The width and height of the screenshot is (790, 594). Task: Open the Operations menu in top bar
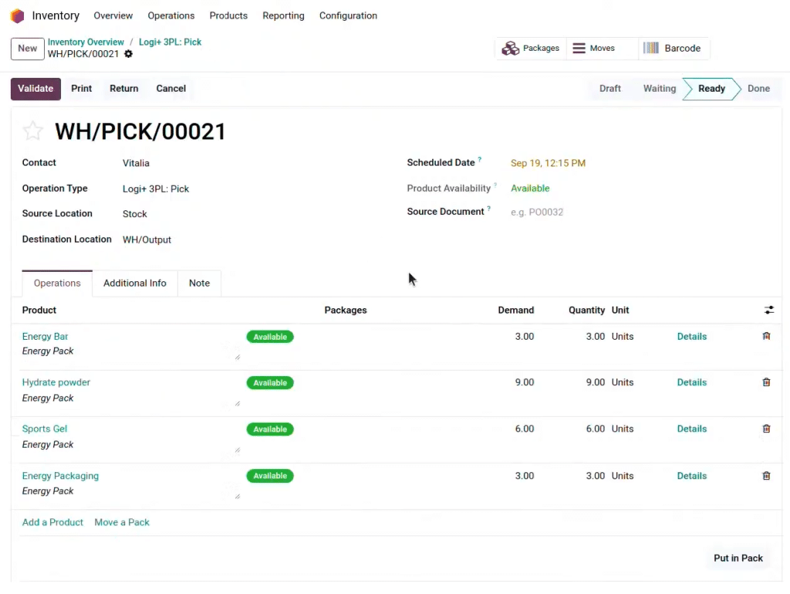click(x=170, y=15)
